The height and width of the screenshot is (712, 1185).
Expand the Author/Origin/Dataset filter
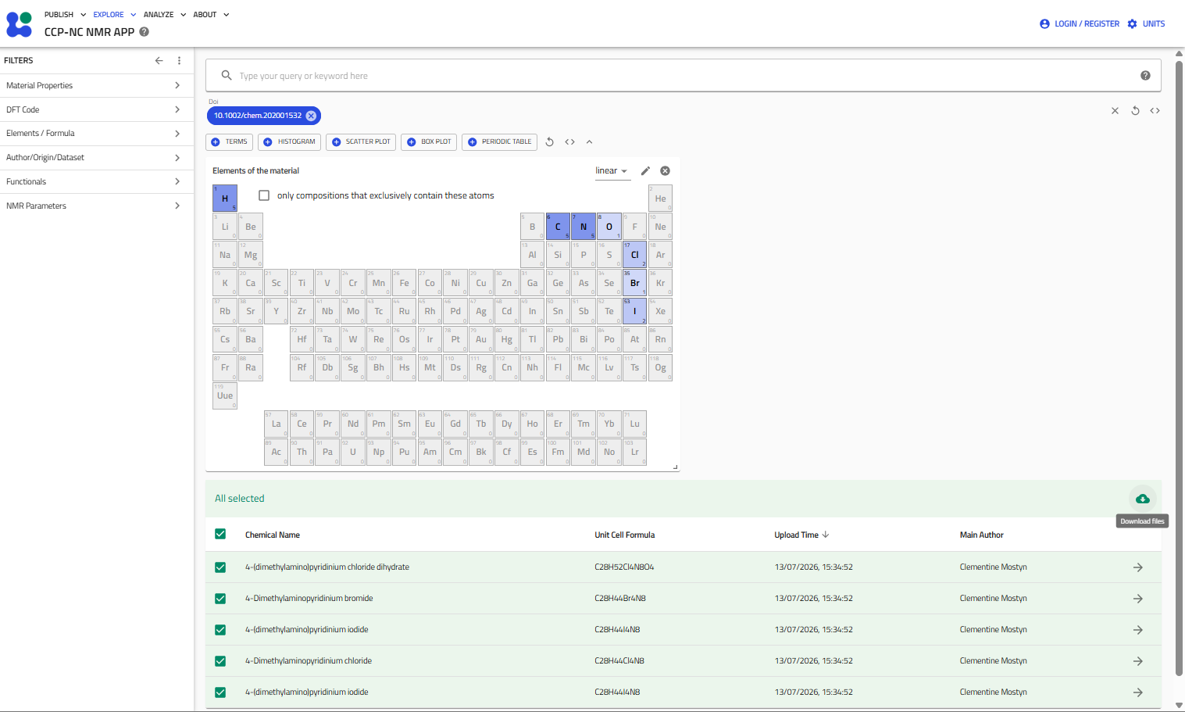coord(97,158)
